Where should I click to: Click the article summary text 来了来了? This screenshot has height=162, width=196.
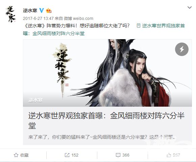[102, 137]
